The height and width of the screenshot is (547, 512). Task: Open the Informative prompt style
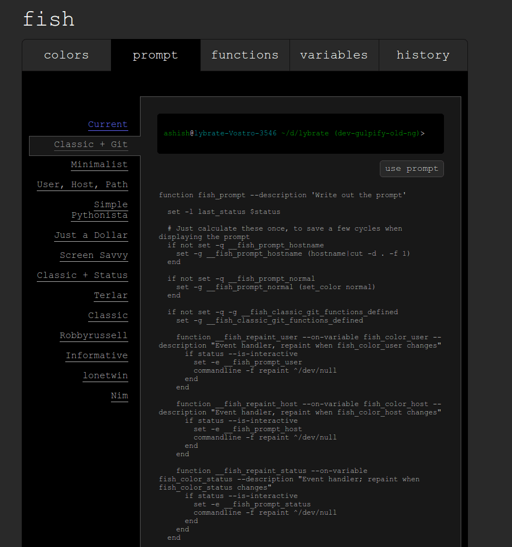point(96,355)
